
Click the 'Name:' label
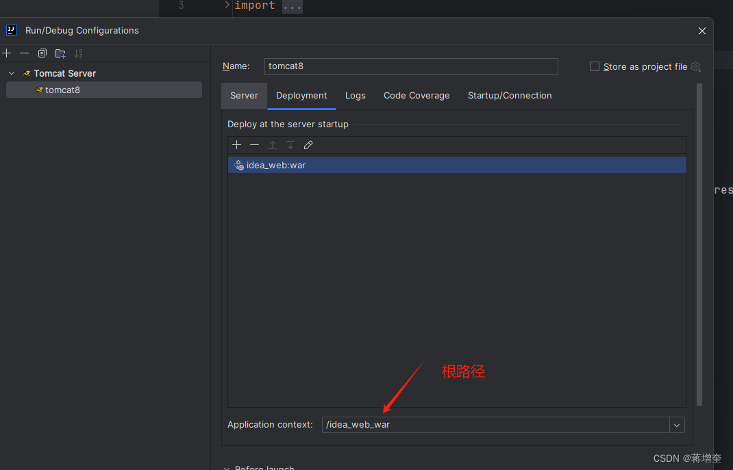(x=236, y=66)
